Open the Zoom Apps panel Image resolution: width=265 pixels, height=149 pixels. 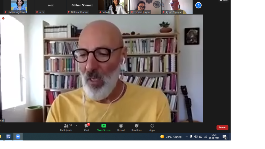point(152,127)
